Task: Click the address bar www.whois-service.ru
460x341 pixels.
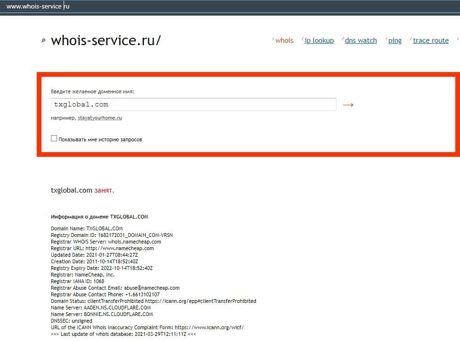Action: coord(38,6)
